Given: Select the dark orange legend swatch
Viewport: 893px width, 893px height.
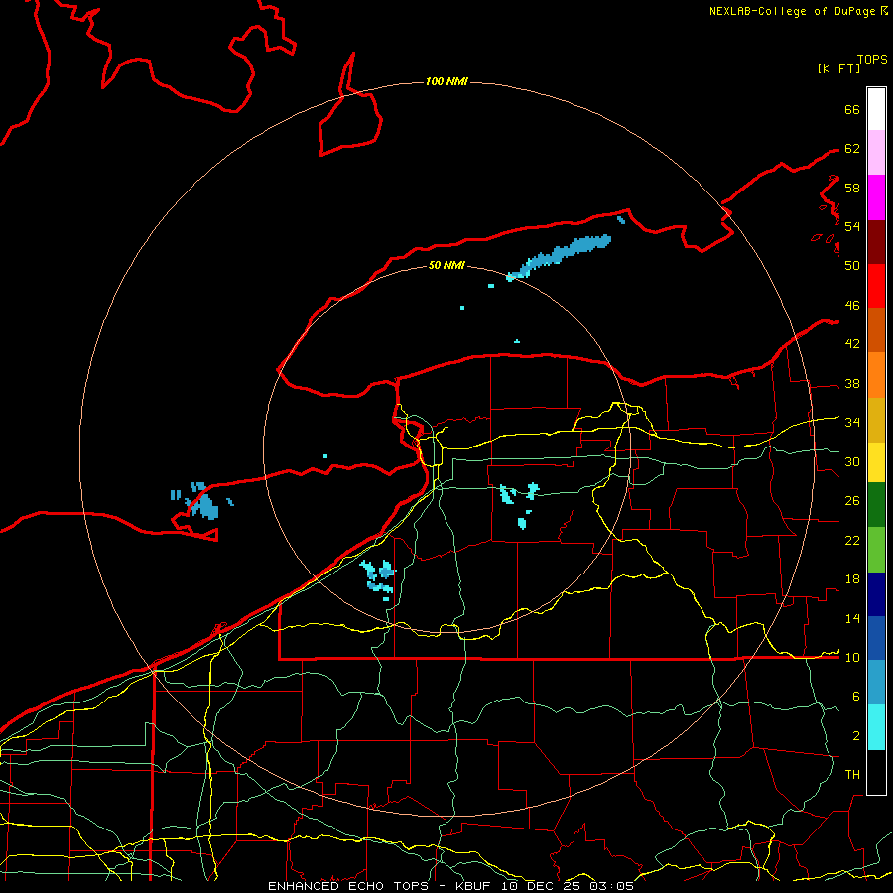Looking at the screenshot, I should 876,329.
